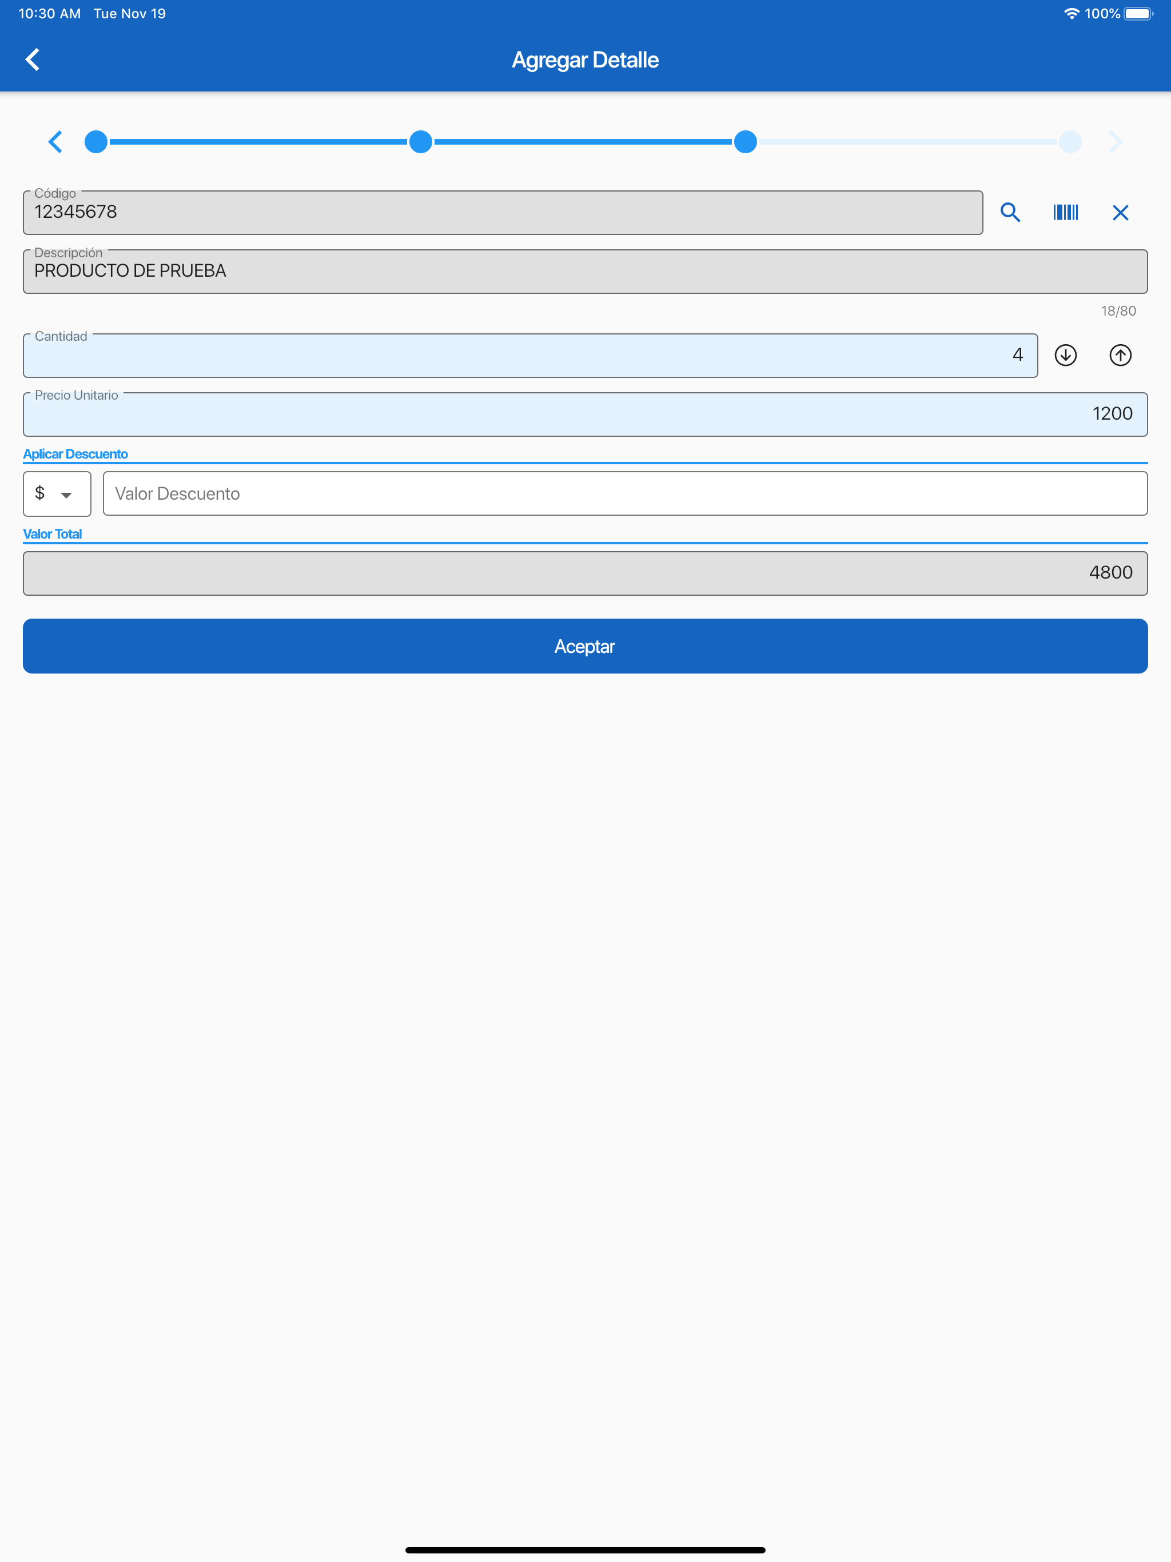
Task: Click the Aplicar Descuento section label
Action: click(75, 454)
